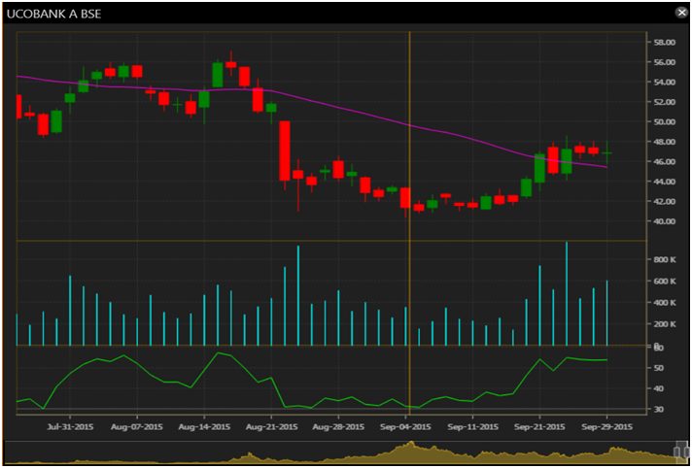Select the tallest cyan volume bar on the right side
The width and height of the screenshot is (692, 468).
[x=567, y=293]
